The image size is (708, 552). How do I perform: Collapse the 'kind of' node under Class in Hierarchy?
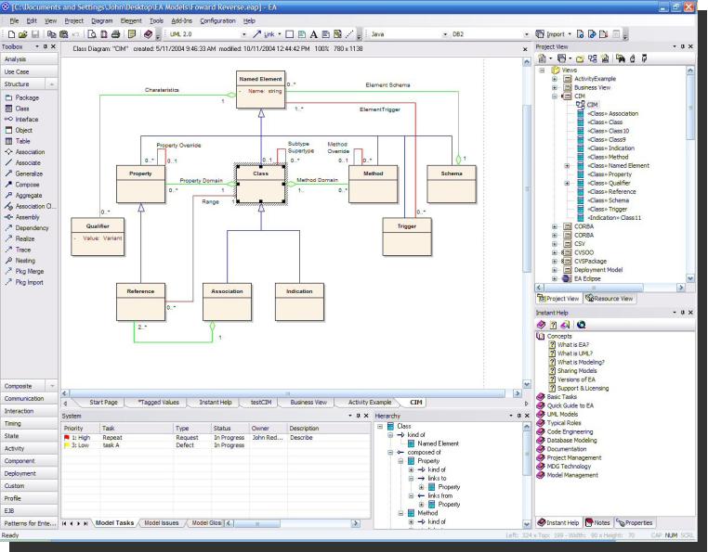pyautogui.click(x=390, y=435)
